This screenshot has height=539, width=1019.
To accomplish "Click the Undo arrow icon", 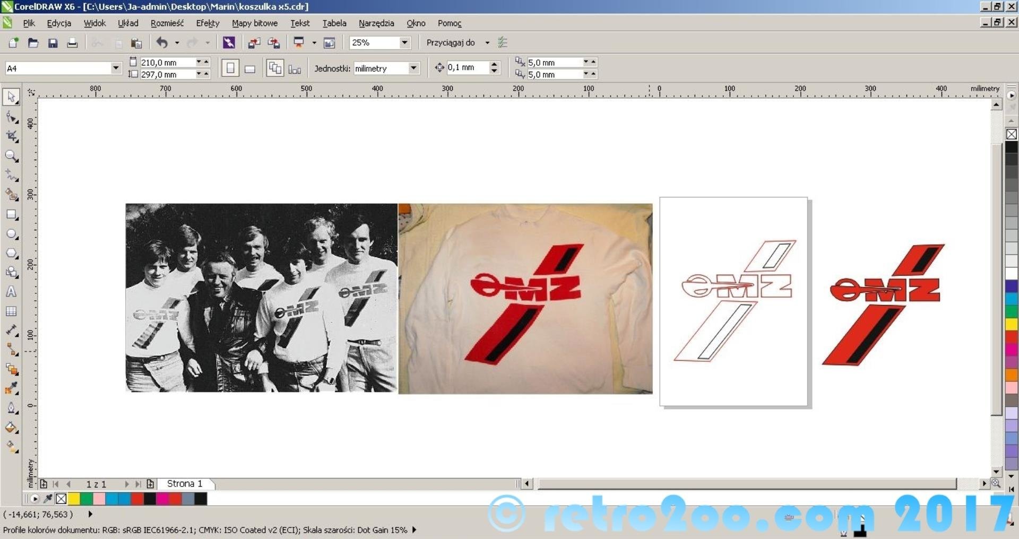I will [x=162, y=43].
